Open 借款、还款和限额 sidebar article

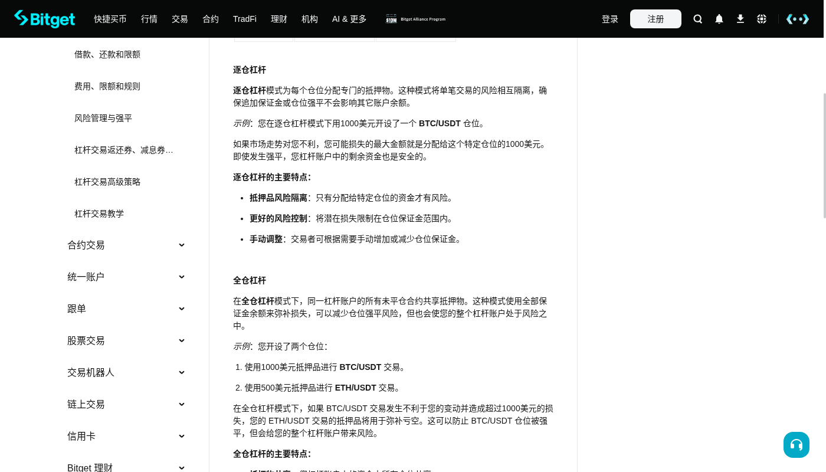tap(107, 54)
